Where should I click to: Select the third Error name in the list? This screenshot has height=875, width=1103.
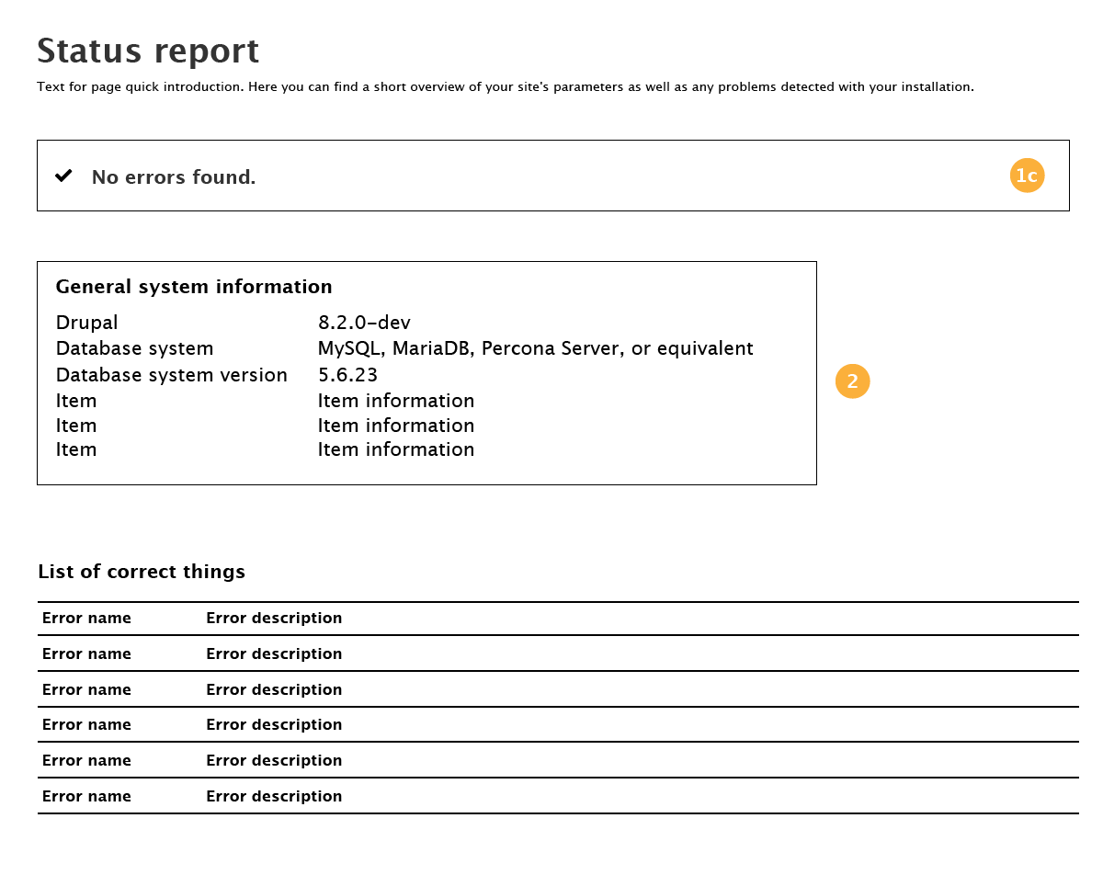86,689
